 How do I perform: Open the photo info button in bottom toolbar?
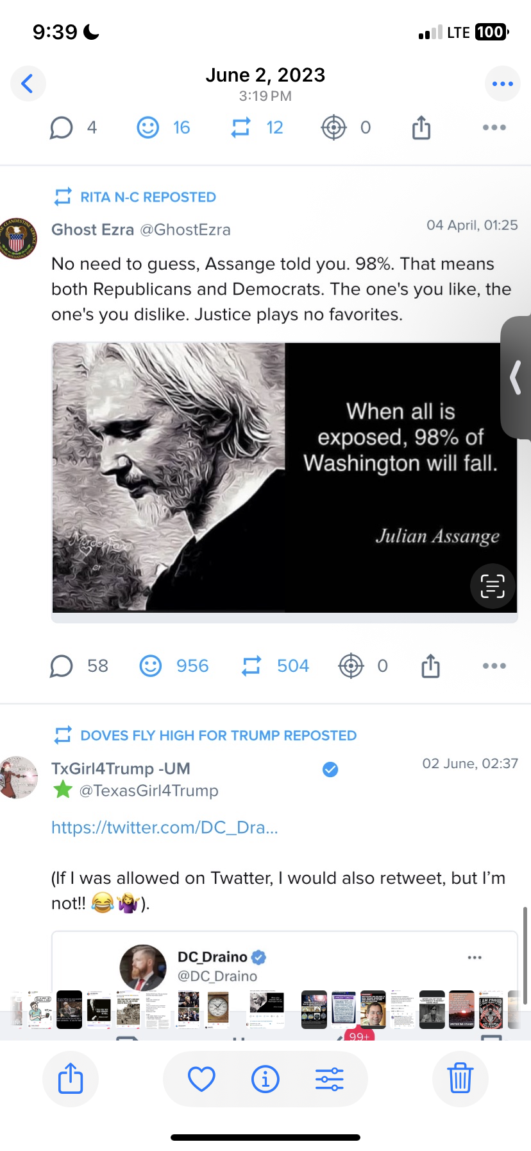click(265, 1079)
